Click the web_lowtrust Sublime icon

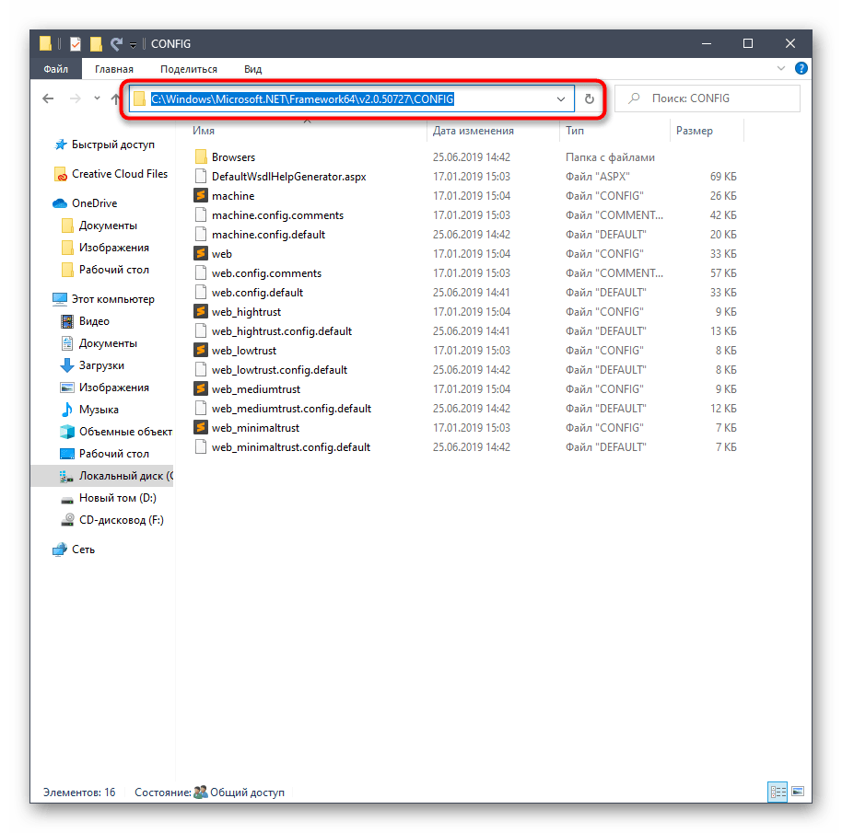click(x=201, y=351)
